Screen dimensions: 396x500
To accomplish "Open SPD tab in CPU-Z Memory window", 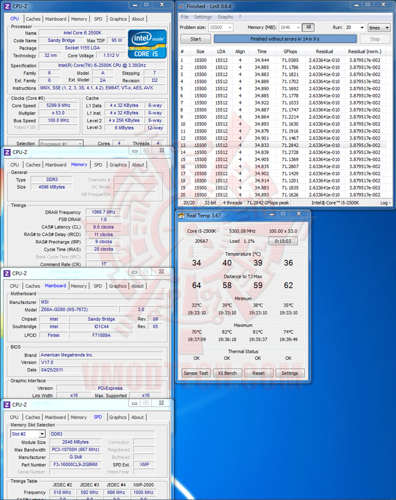I will point(98,165).
